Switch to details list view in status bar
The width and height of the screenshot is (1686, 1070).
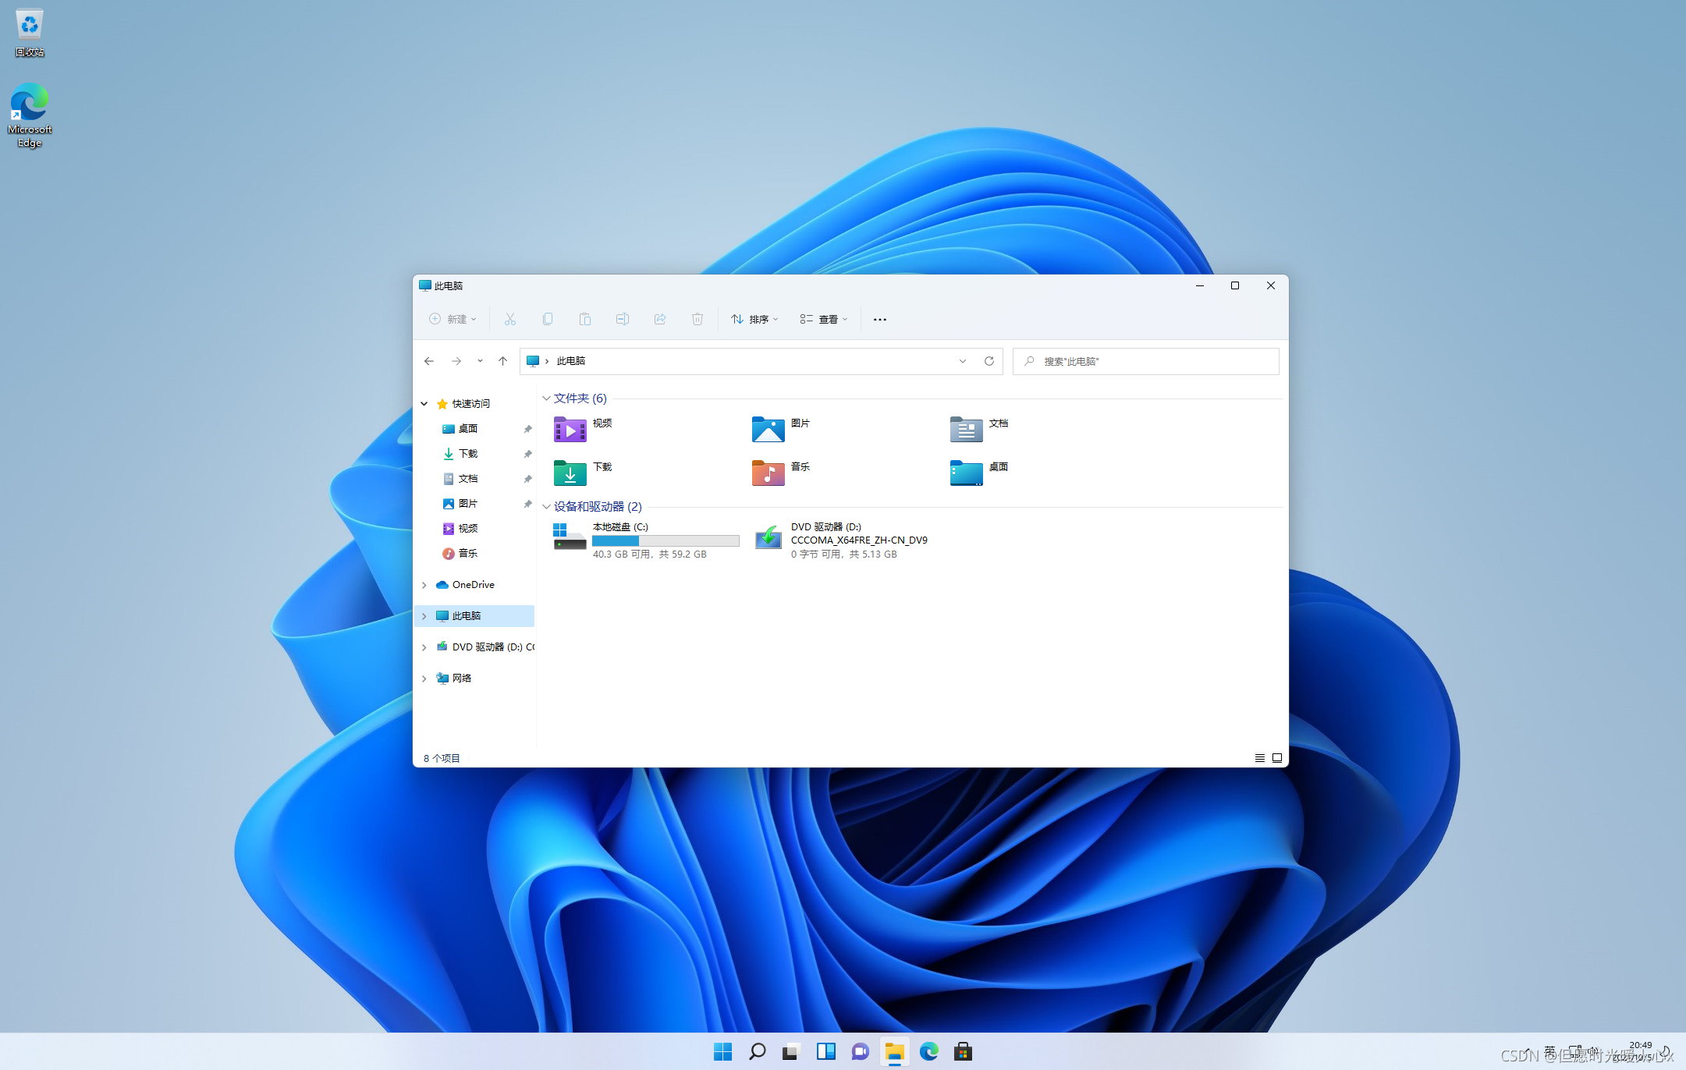click(1259, 758)
